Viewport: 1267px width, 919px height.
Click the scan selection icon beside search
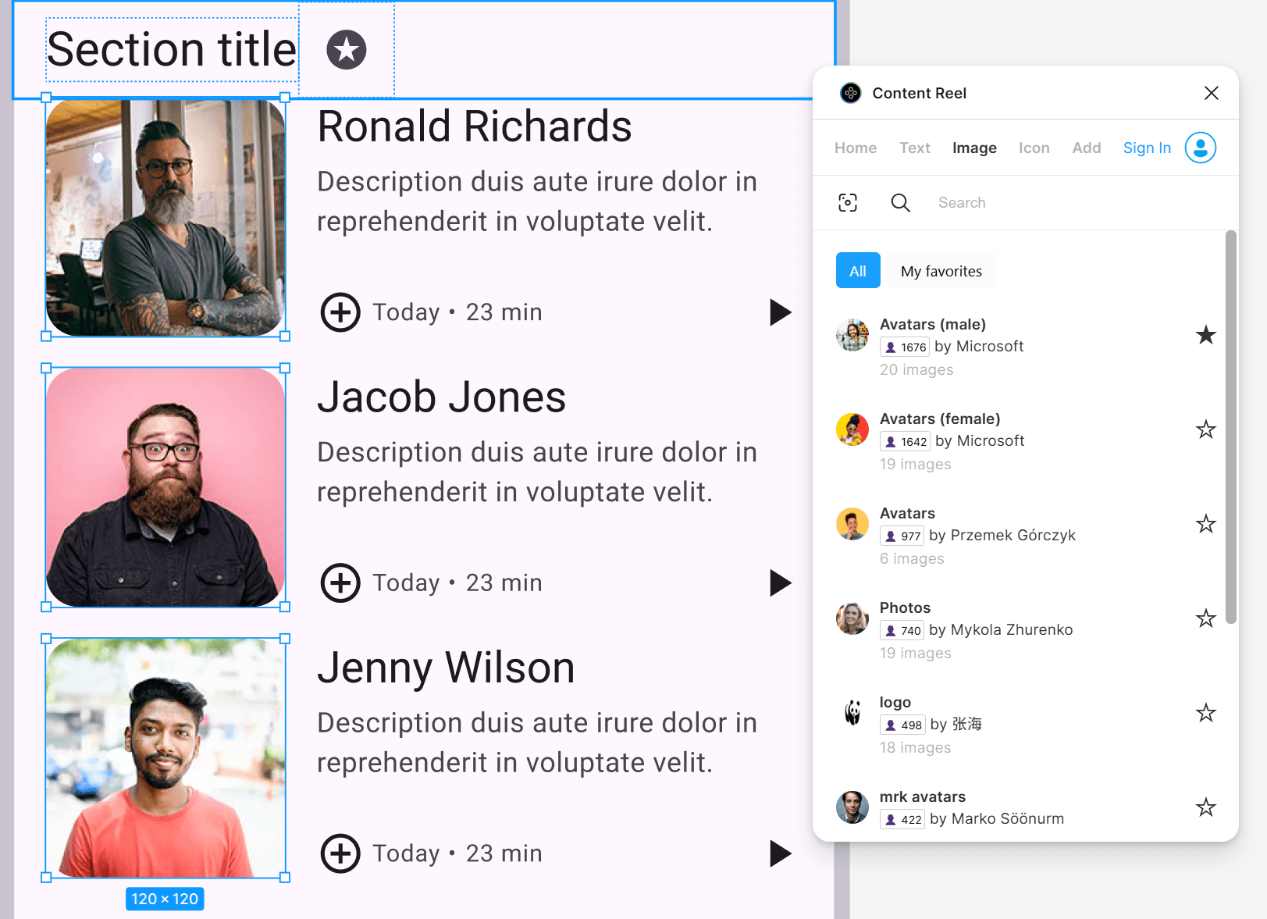848,203
